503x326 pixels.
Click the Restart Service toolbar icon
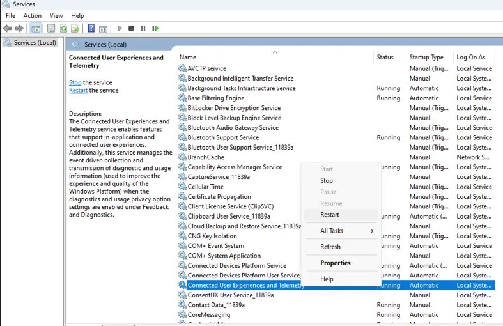(x=155, y=28)
